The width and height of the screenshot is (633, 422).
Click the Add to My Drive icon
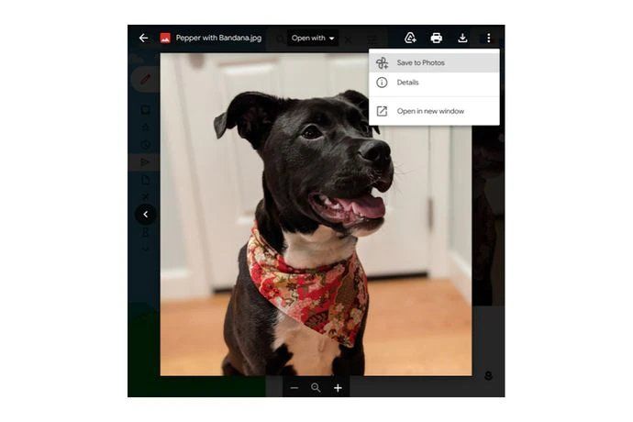pyautogui.click(x=410, y=38)
